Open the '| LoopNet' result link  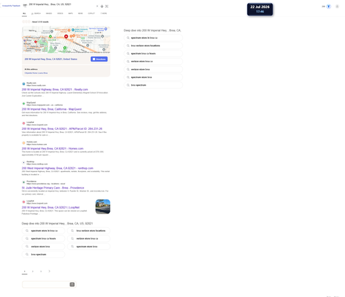tap(50, 207)
